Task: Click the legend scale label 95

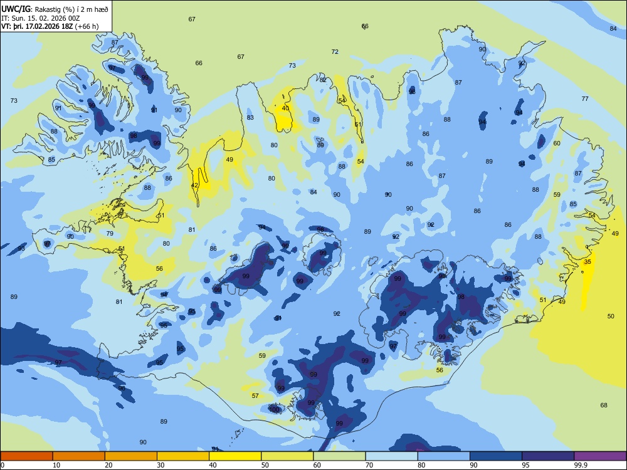Action: click(525, 465)
